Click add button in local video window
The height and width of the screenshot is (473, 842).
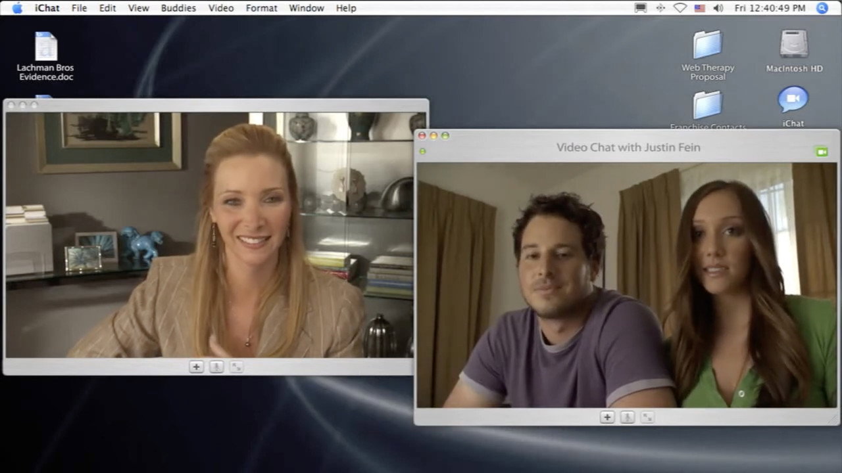click(196, 367)
